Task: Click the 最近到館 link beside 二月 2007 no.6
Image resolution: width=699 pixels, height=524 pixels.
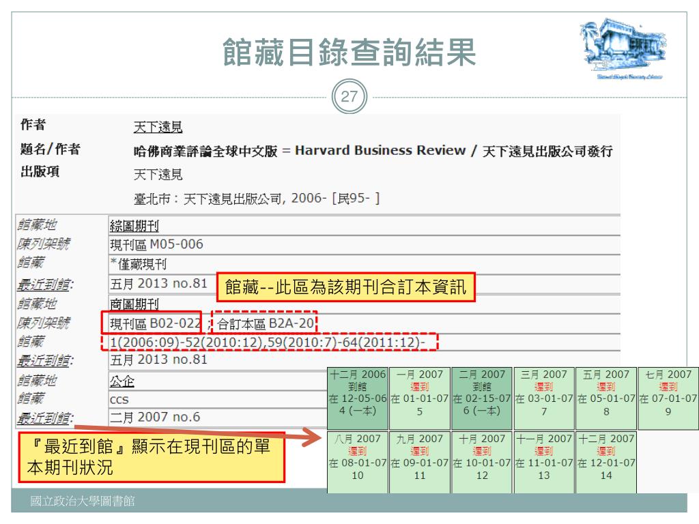Action: tap(45, 418)
